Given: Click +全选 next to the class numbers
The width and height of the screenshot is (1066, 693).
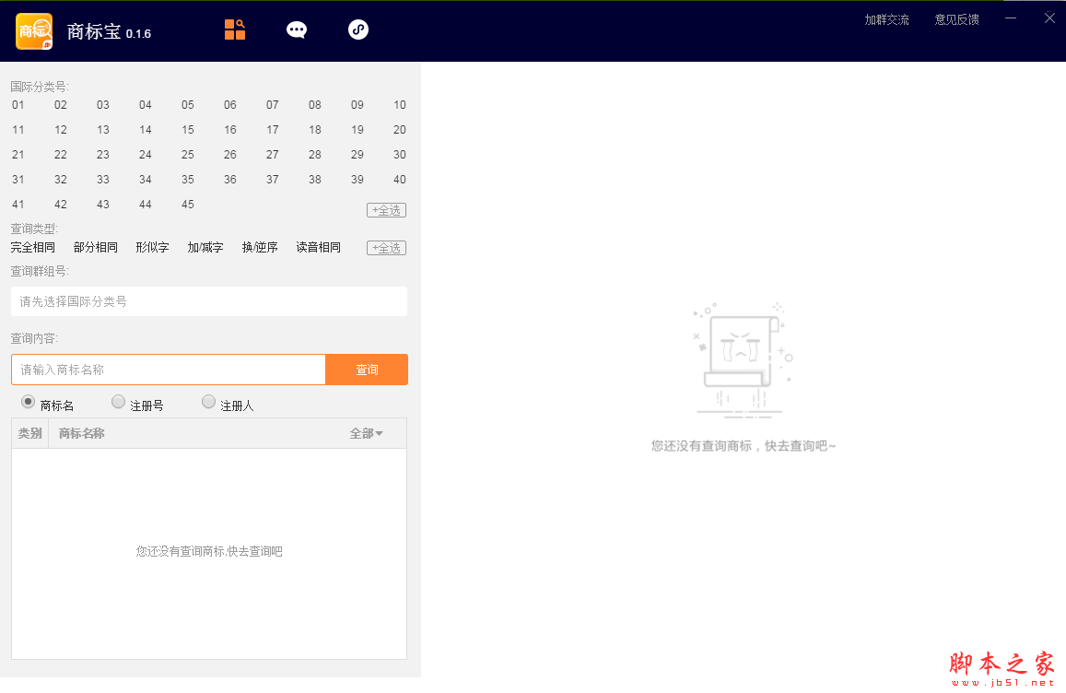Looking at the screenshot, I should pos(386,209).
